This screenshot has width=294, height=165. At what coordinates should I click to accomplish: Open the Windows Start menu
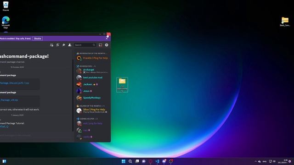pos(124,161)
